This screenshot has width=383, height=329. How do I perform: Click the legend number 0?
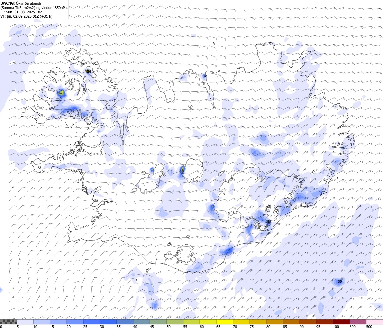click(1, 327)
